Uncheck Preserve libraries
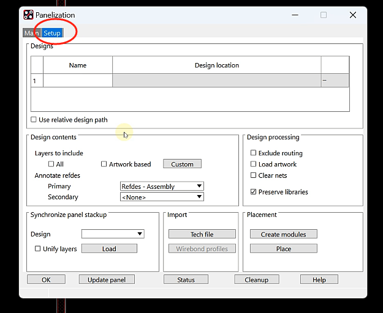This screenshot has height=313, width=383. pos(253,192)
